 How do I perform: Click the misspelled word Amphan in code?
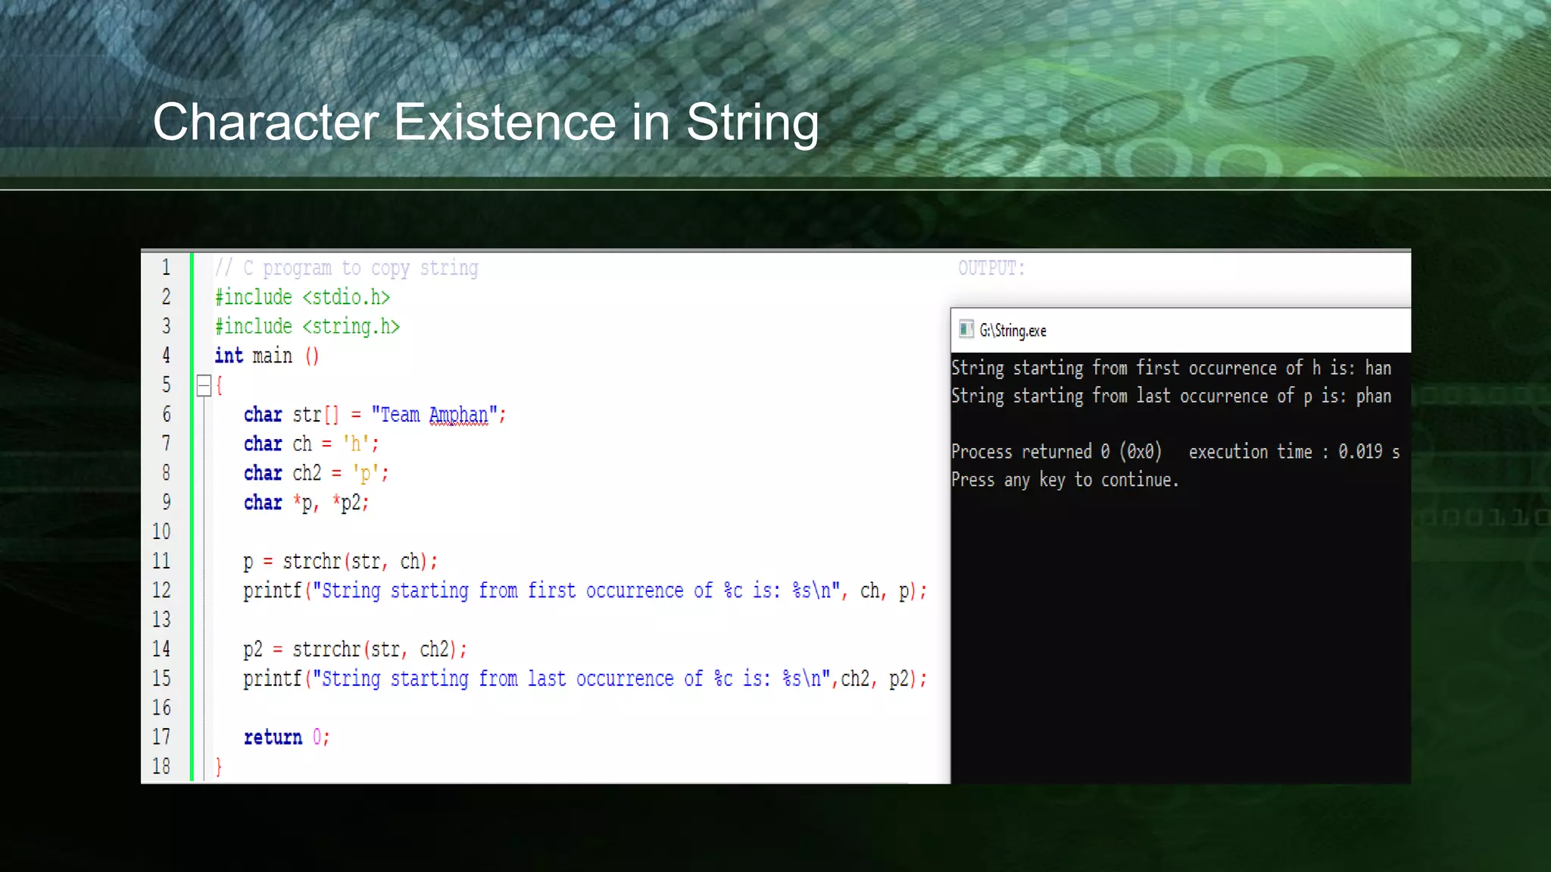(x=458, y=415)
